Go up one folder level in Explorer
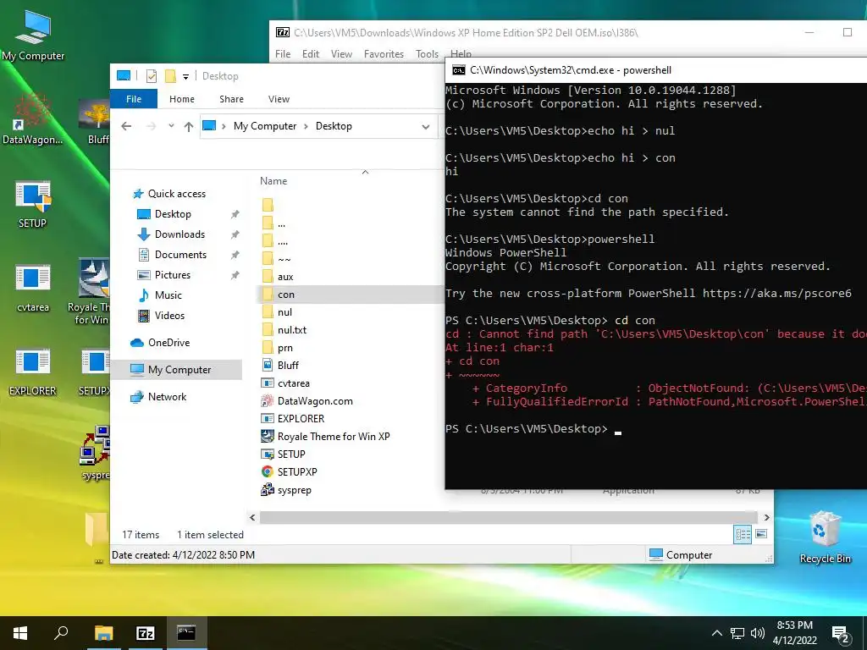867x650 pixels. pos(189,127)
